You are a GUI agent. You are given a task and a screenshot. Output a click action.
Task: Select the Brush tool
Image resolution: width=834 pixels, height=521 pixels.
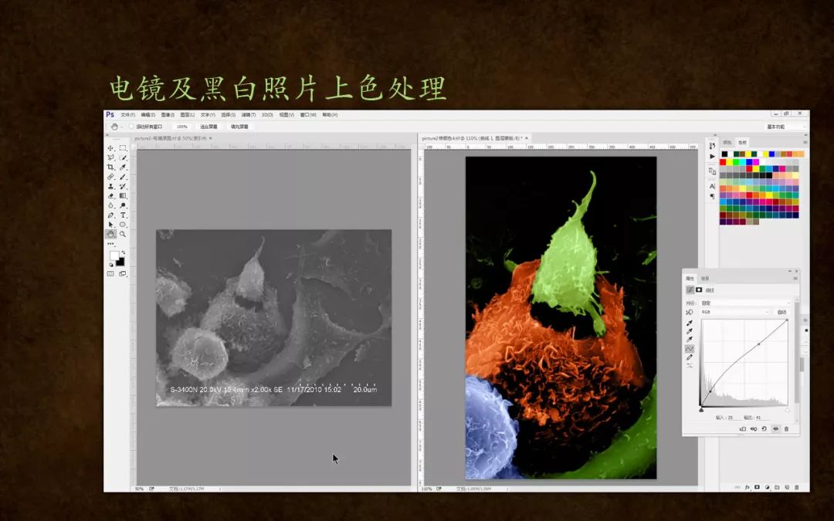coord(123,177)
